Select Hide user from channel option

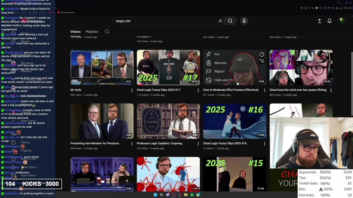click(x=224, y=80)
